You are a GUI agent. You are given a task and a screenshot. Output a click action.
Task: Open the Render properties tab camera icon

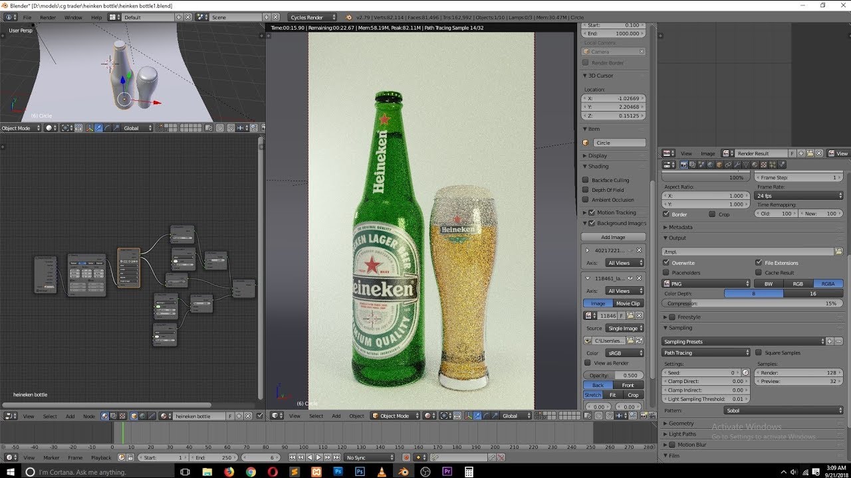pyautogui.click(x=684, y=165)
